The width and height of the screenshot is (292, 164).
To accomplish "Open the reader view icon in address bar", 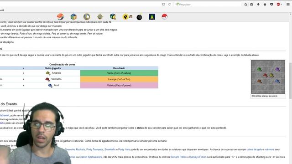I will tap(163, 4).
